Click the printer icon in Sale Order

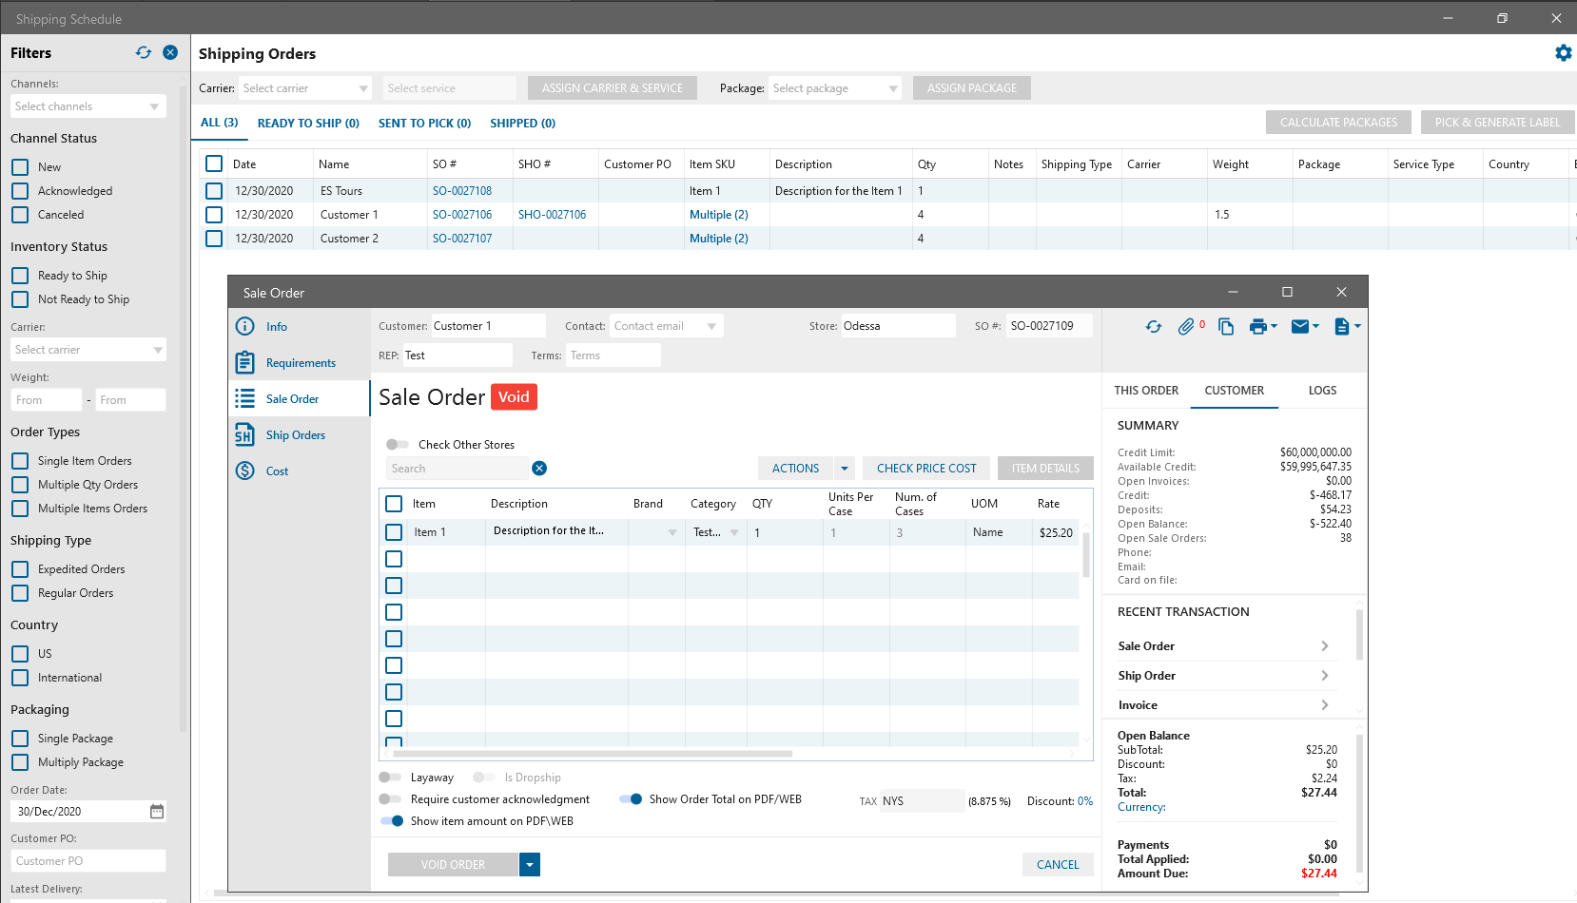tap(1258, 327)
